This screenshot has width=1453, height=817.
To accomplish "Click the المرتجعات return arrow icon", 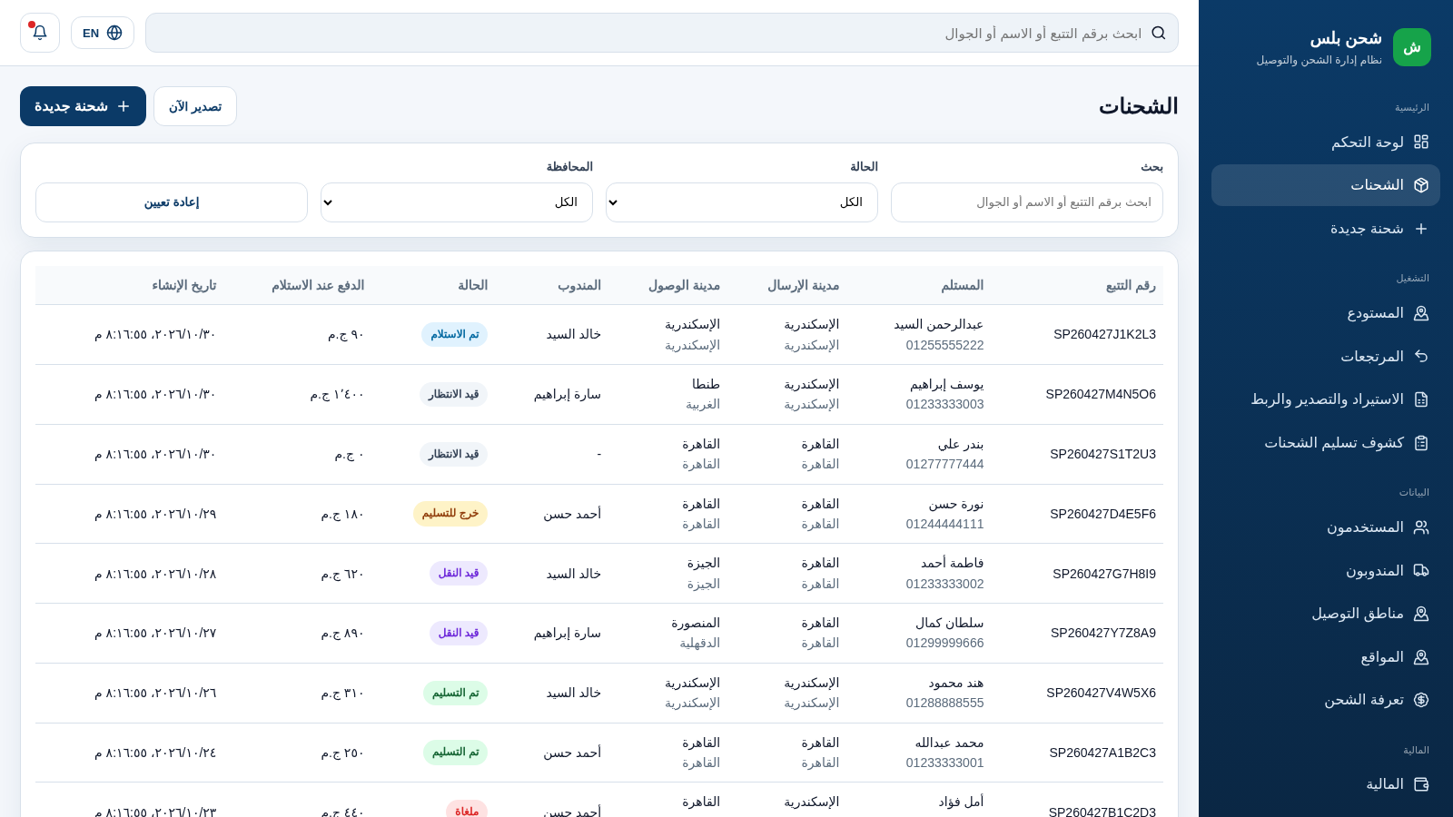I will click(1421, 357).
